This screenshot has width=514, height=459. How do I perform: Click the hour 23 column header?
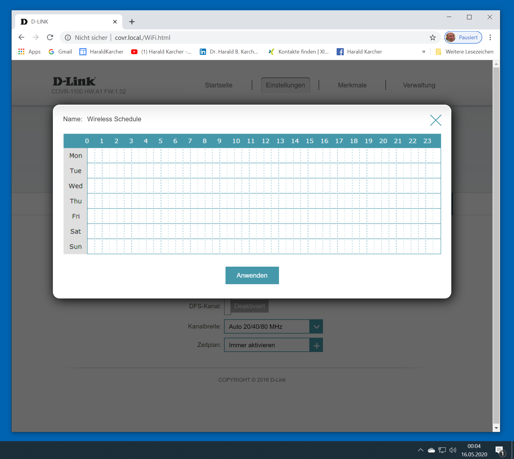click(427, 141)
